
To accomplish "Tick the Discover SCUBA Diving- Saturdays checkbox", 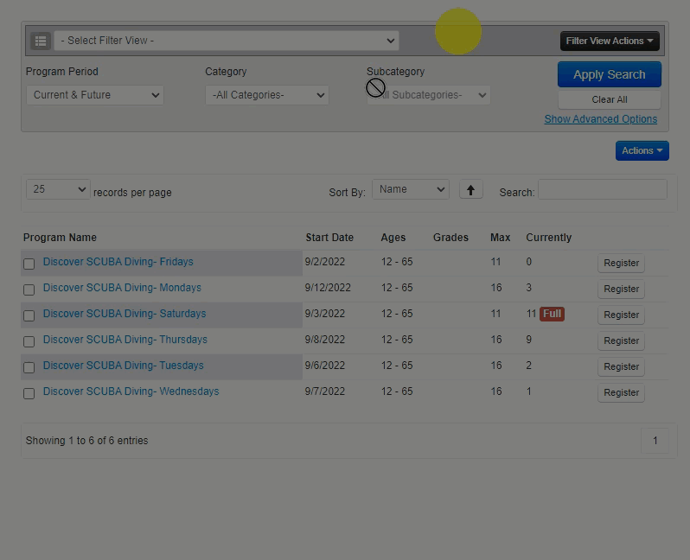I will pos(29,315).
